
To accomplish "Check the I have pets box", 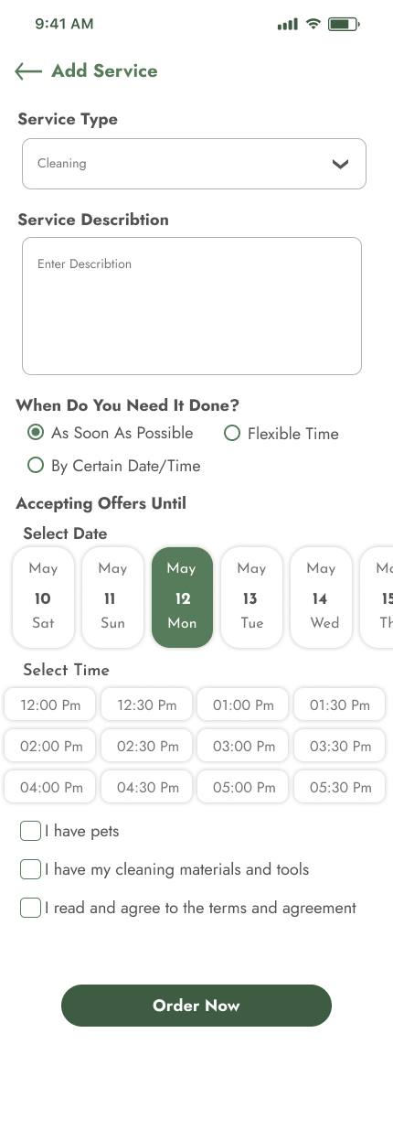I will pos(30,831).
